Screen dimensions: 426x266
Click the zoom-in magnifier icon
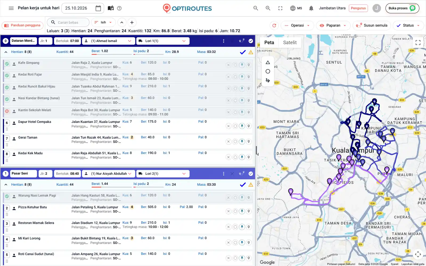(268, 8)
